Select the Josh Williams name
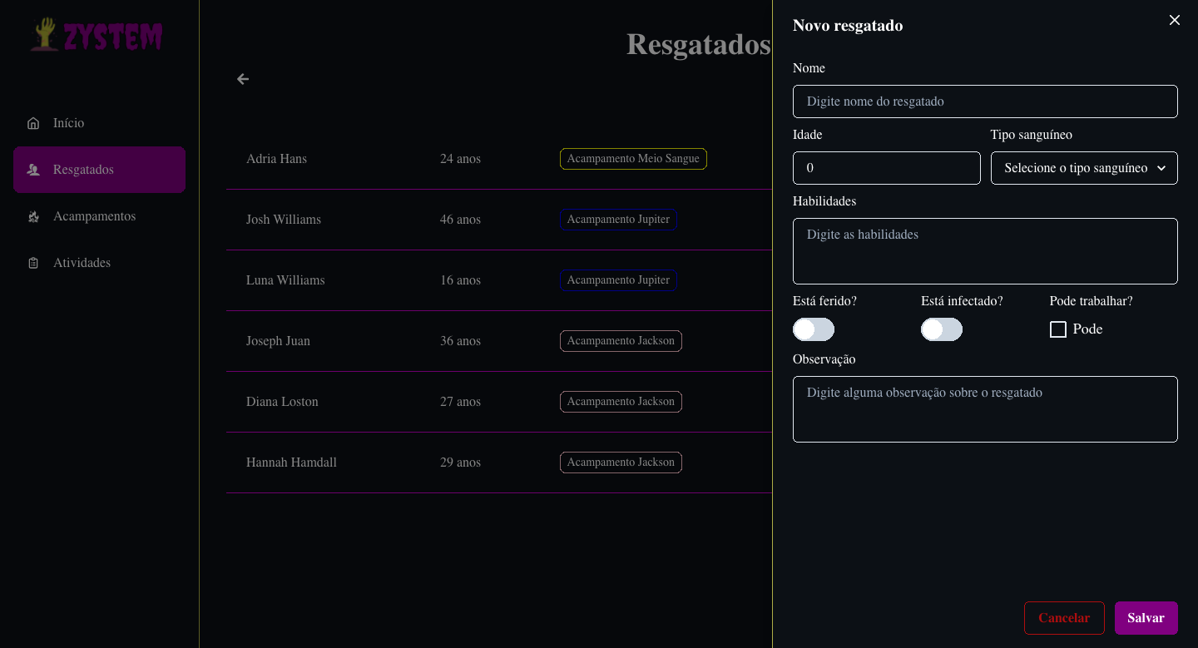The image size is (1198, 648). pos(284,220)
